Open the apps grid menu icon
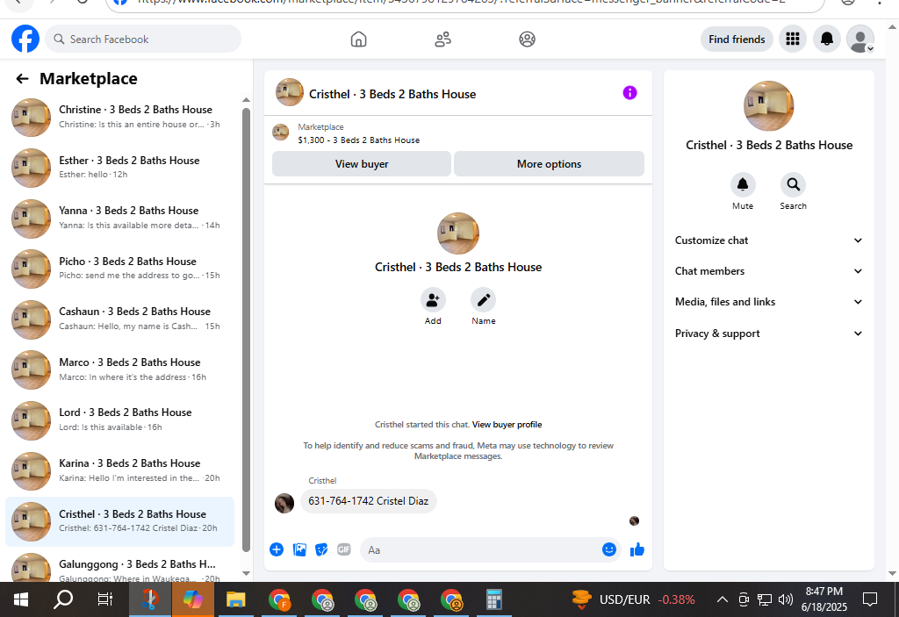 click(x=793, y=39)
